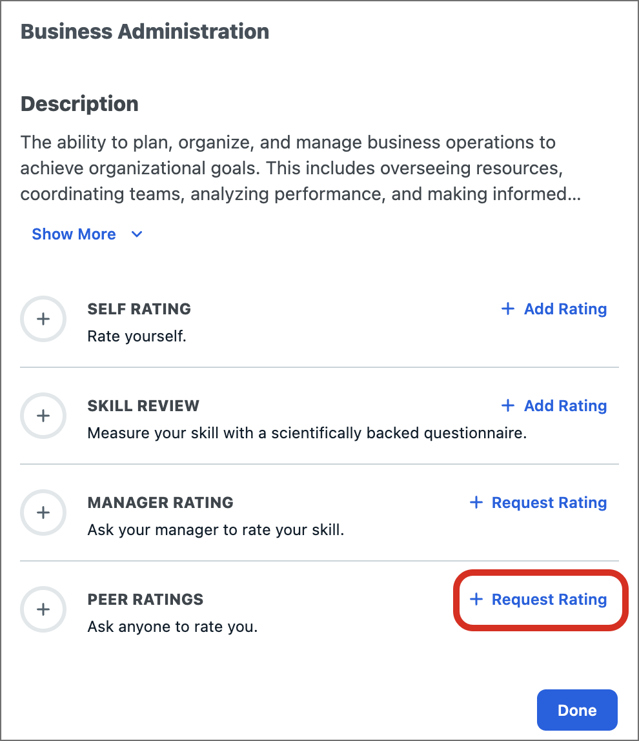The height and width of the screenshot is (741, 639).
Task: Click the circled plus icon beside Manager Rating
Action: 43,513
